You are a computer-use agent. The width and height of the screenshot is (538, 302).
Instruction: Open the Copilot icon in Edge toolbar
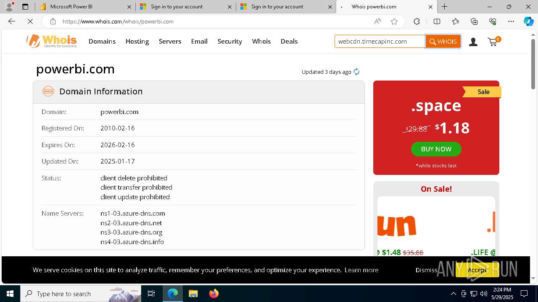click(528, 21)
